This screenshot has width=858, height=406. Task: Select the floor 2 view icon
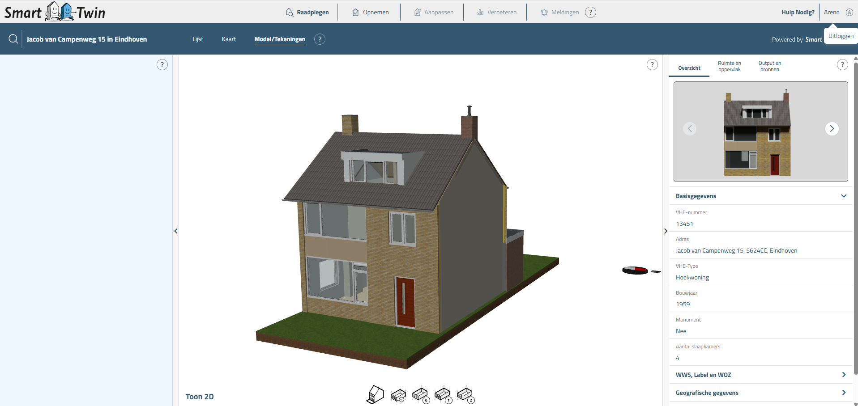pyautogui.click(x=465, y=395)
